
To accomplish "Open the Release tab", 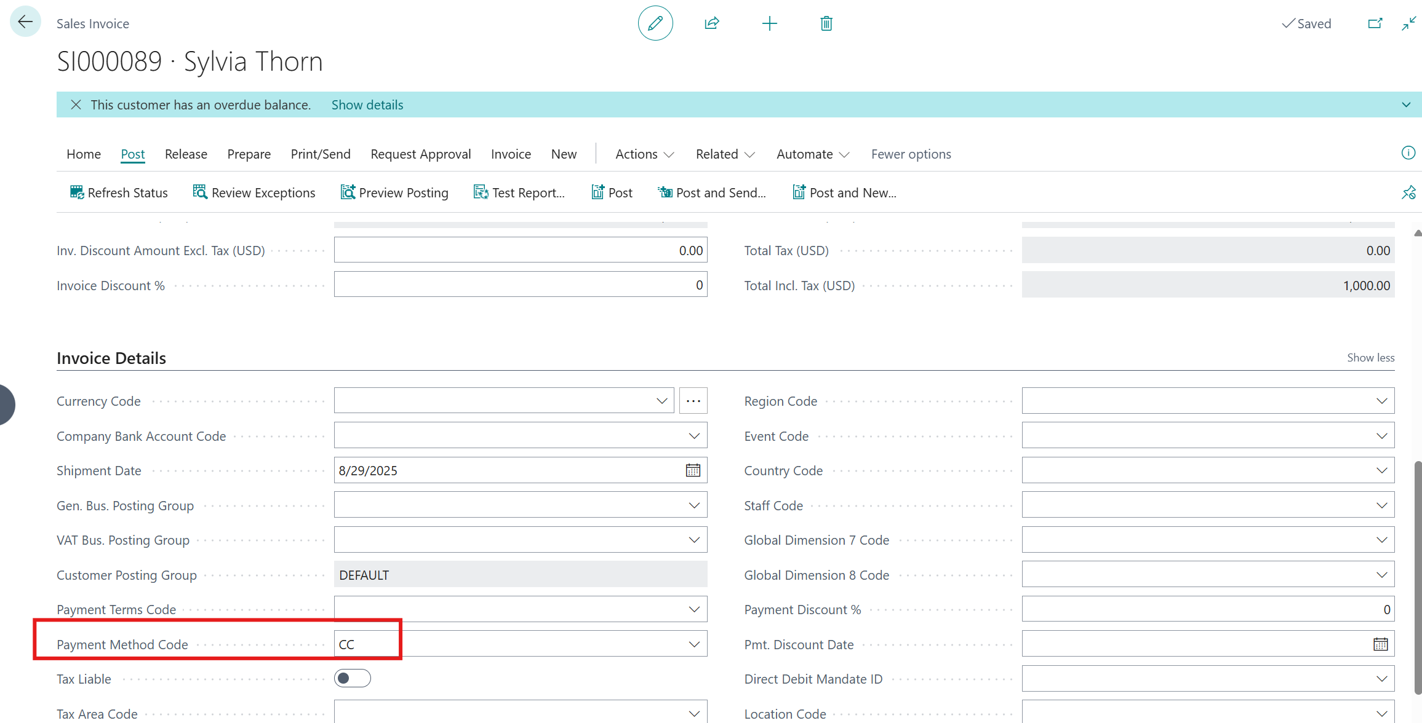I will pos(186,154).
